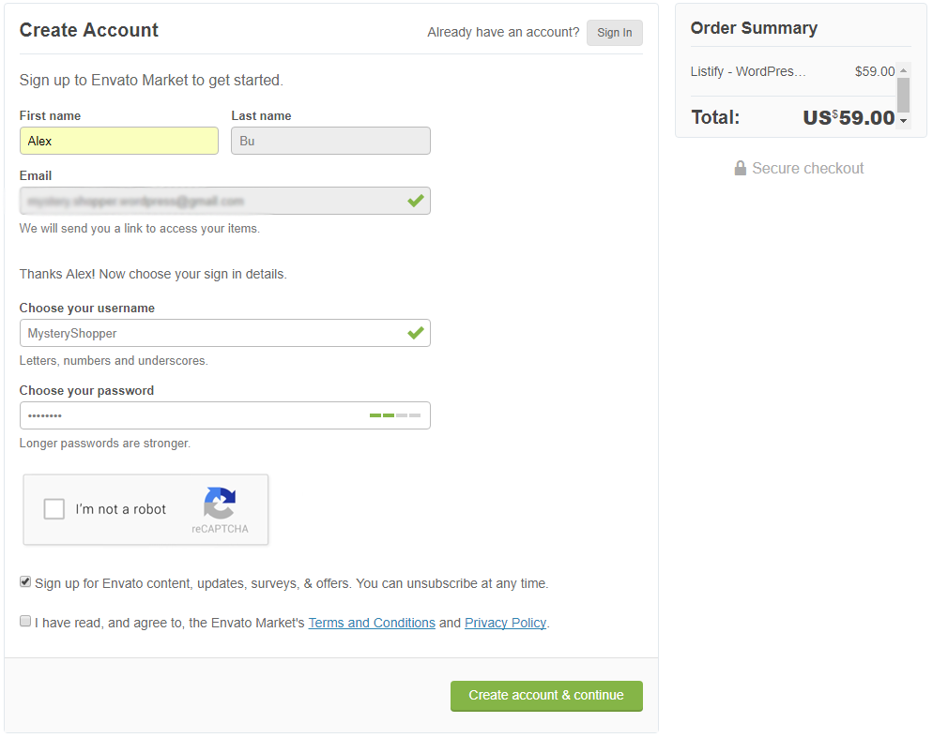The width and height of the screenshot is (933, 738).
Task: Click into the Last name field
Action: [x=330, y=141]
